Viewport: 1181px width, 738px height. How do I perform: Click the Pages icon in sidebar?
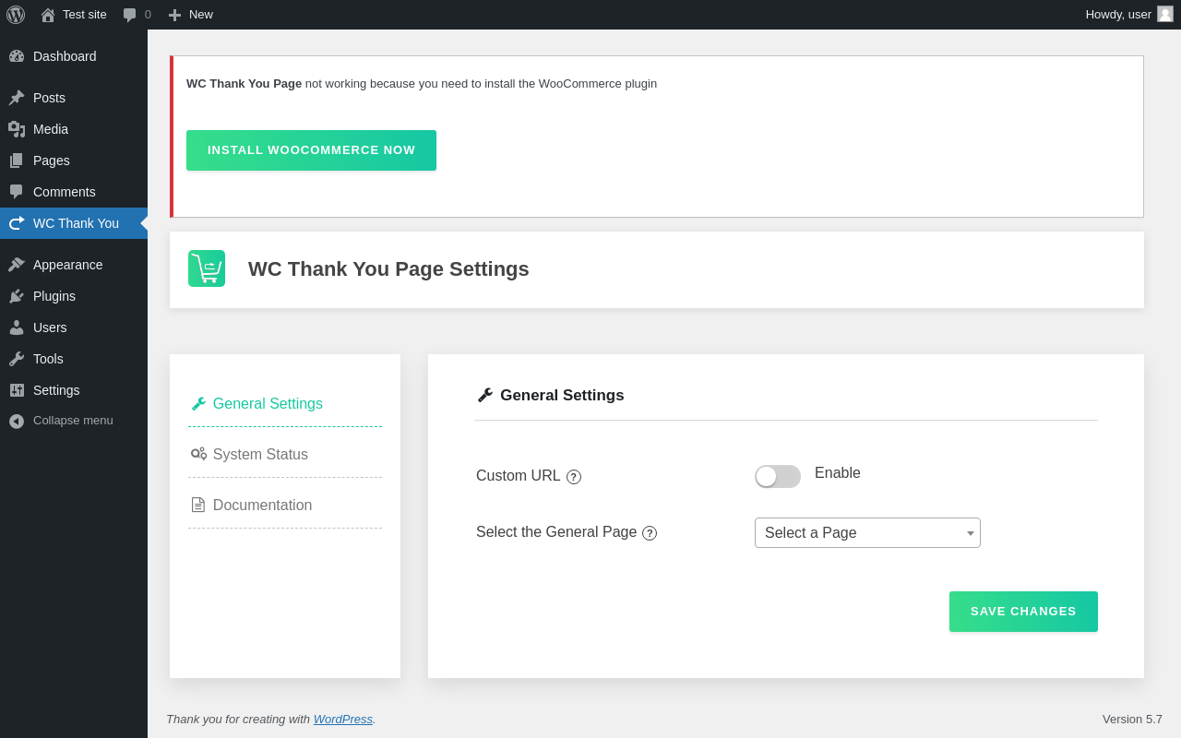(17, 161)
